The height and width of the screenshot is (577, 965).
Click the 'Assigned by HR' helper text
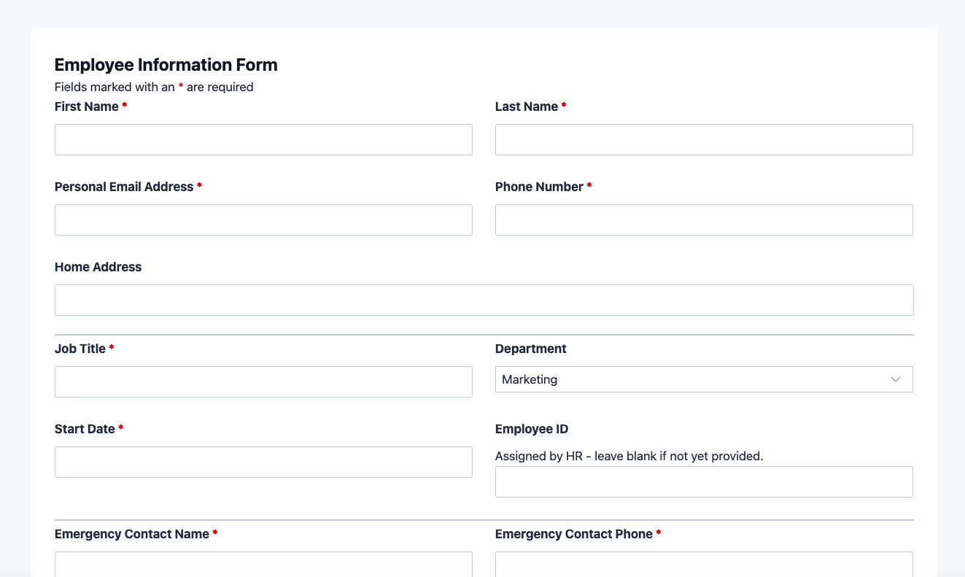point(629,456)
